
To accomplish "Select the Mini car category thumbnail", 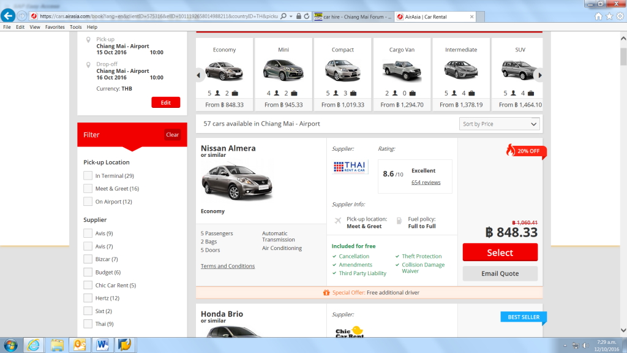I will (x=283, y=70).
